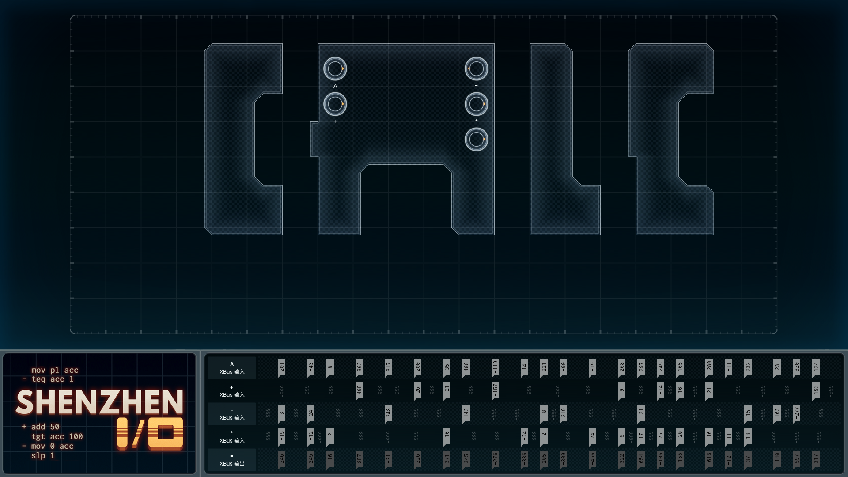
Task: Click value 9 in the + row
Action: (x=622, y=390)
